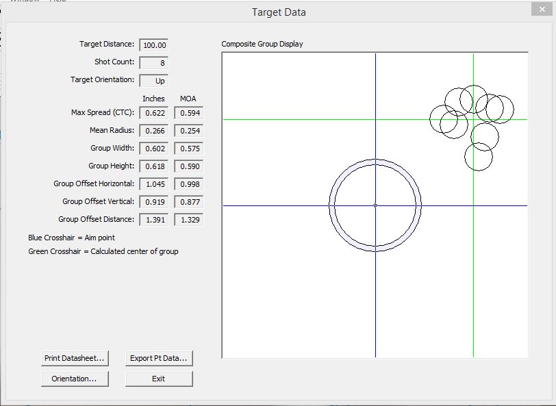The image size is (556, 406).
Task: Select the Target Orientation field showing Up
Action: 153,81
